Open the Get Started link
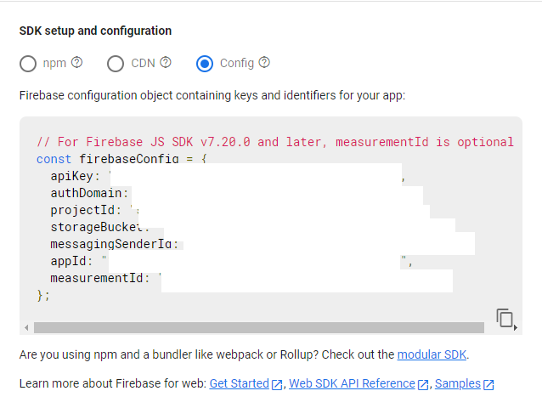This screenshot has width=542, height=408. pos(239,383)
